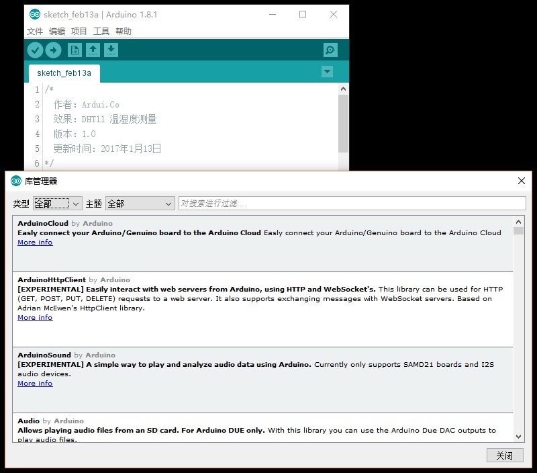Select the ArduinoCloud library title
Image resolution: width=537 pixels, height=473 pixels.
pos(43,224)
